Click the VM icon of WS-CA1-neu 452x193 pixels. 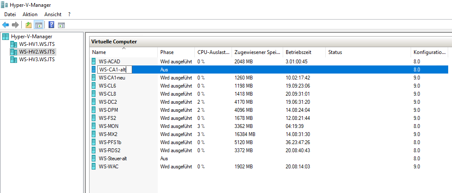coord(93,77)
